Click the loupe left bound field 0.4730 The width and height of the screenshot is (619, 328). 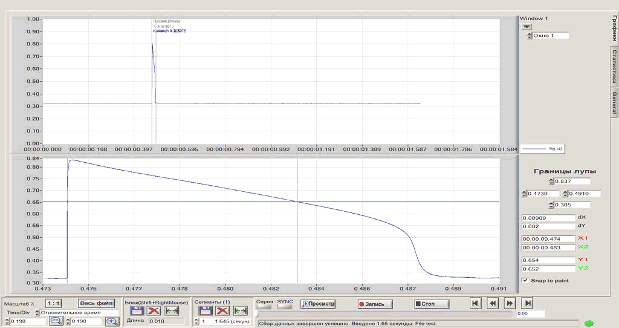click(543, 194)
